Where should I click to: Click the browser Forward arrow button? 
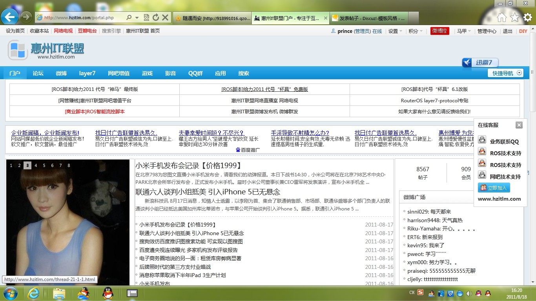[x=26, y=17]
